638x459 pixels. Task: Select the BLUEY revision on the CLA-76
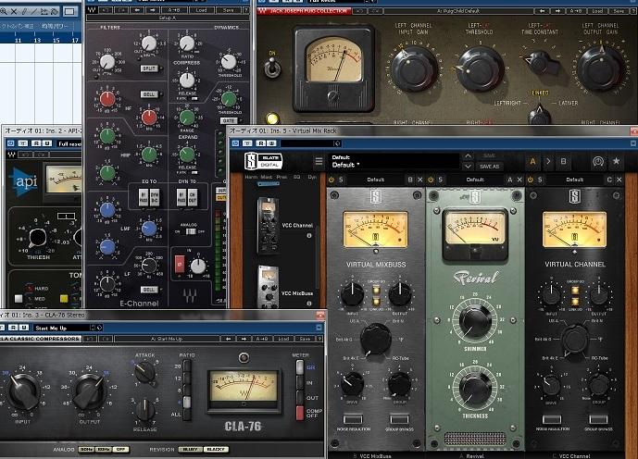[190, 449]
